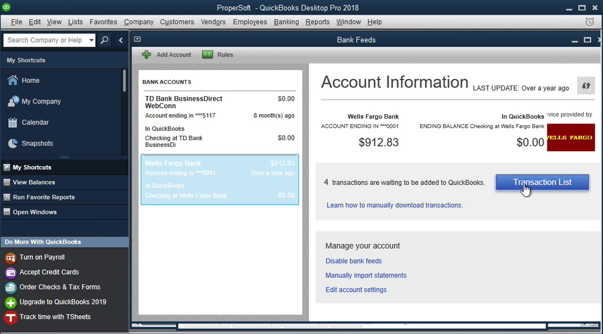Open the Banking menu

286,22
